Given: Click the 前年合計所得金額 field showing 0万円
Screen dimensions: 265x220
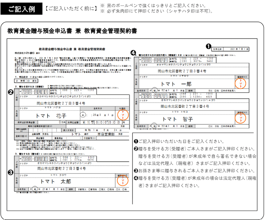Looking at the screenshot, I should tap(52, 122).
